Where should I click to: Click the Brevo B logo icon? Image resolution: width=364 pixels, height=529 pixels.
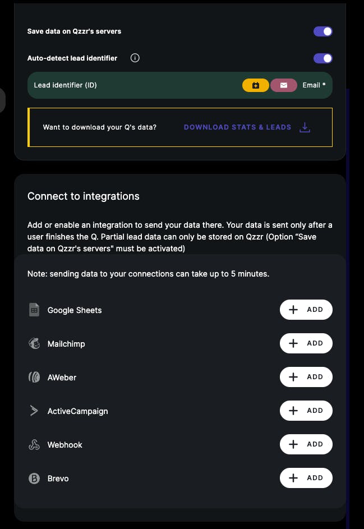(x=34, y=478)
